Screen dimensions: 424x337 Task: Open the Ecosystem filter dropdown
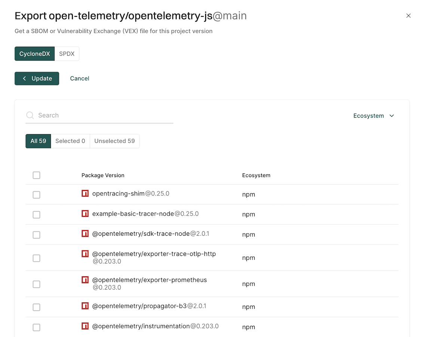(374, 116)
